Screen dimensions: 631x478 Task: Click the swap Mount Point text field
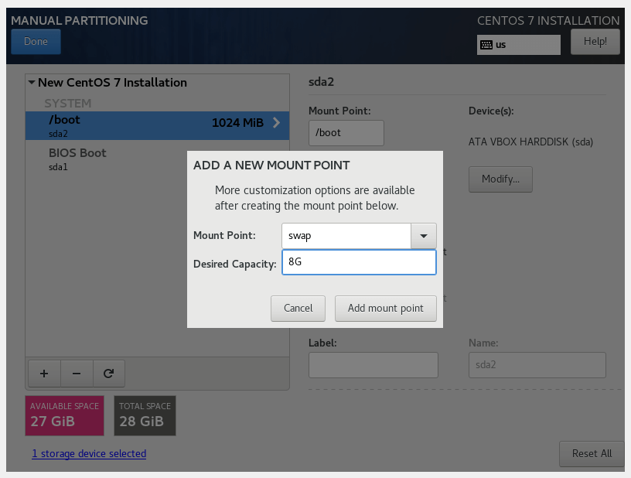[346, 236]
